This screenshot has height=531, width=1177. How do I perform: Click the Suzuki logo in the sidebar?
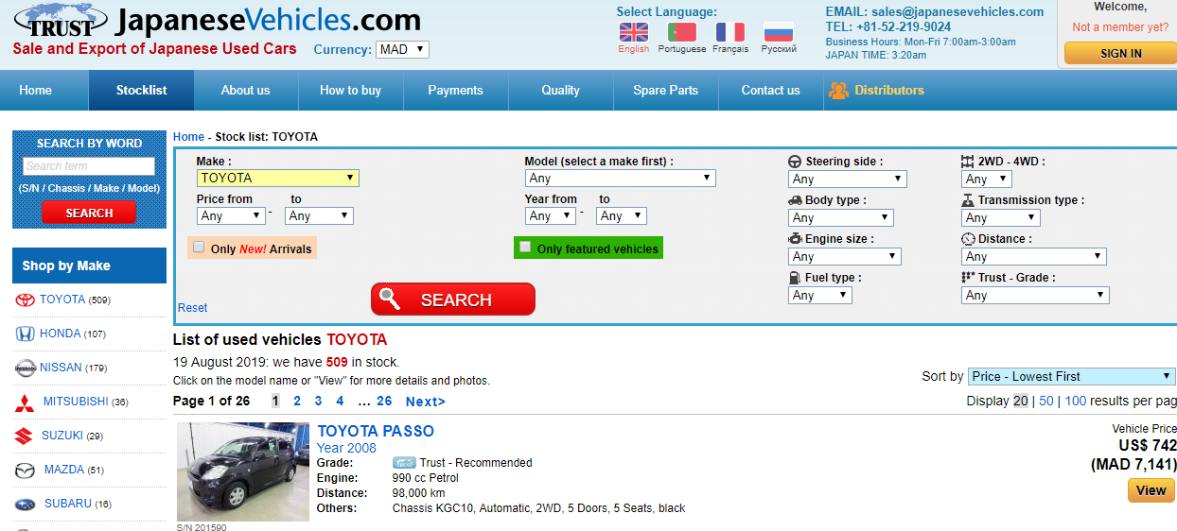tap(25, 436)
